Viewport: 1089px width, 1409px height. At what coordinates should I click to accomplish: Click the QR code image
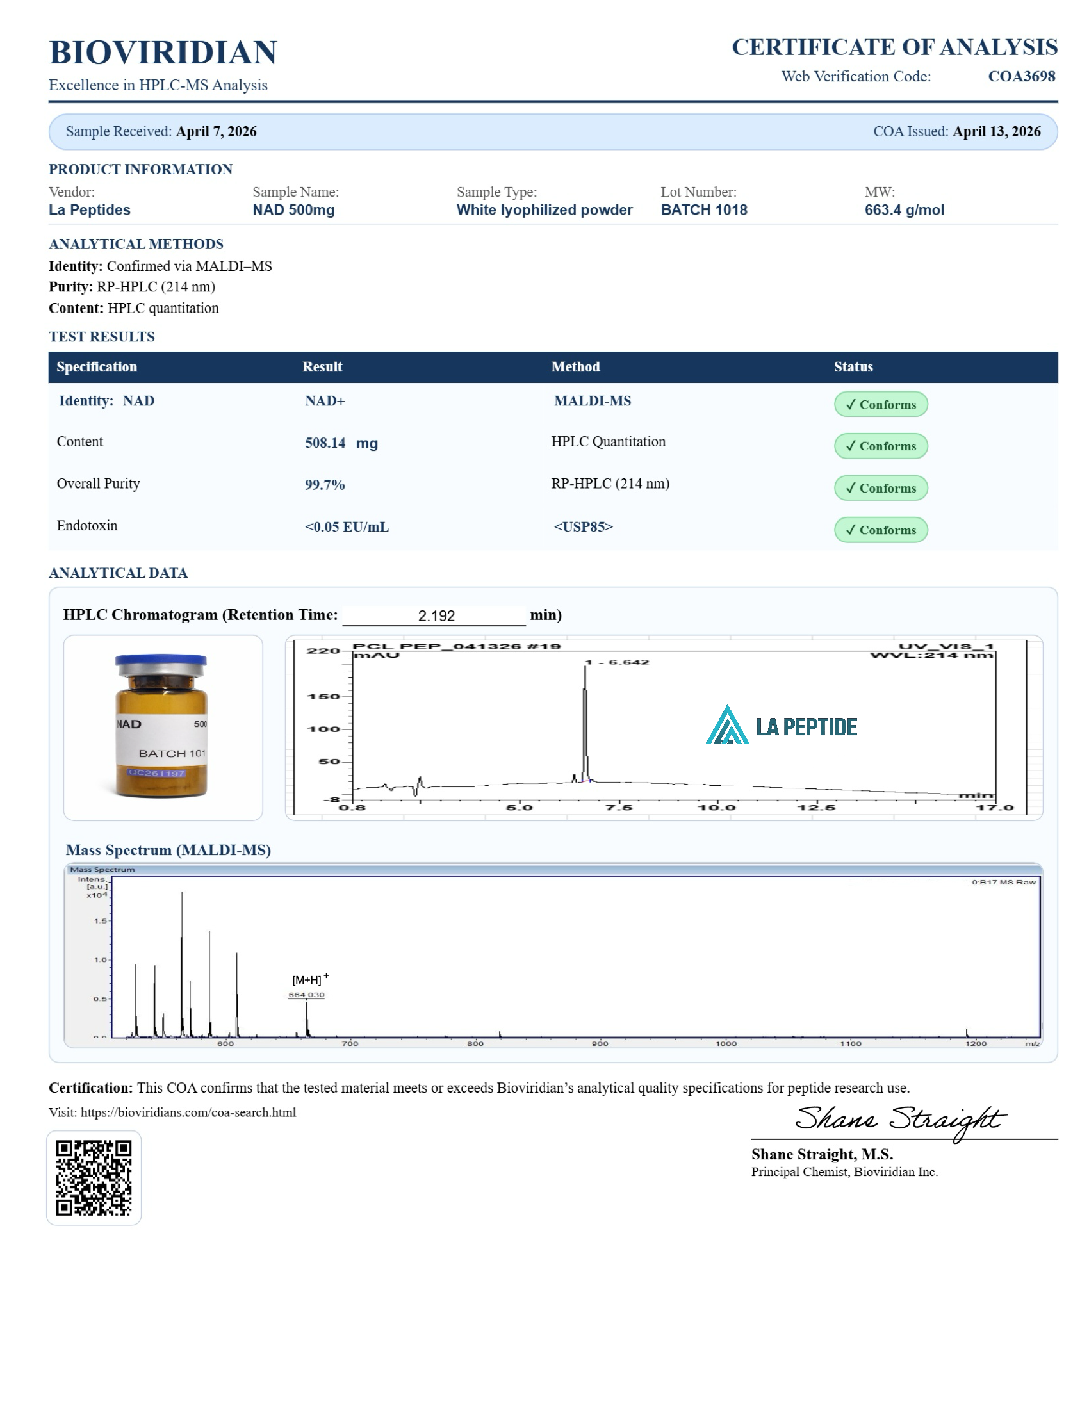94,1177
